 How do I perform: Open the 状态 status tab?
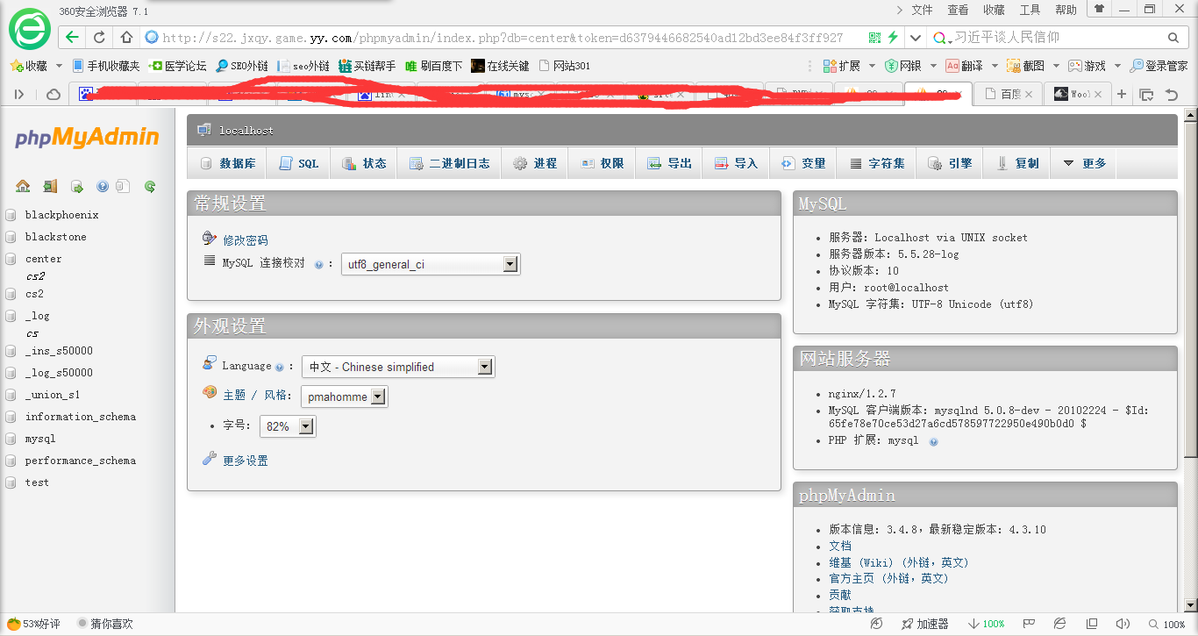pyautogui.click(x=363, y=163)
